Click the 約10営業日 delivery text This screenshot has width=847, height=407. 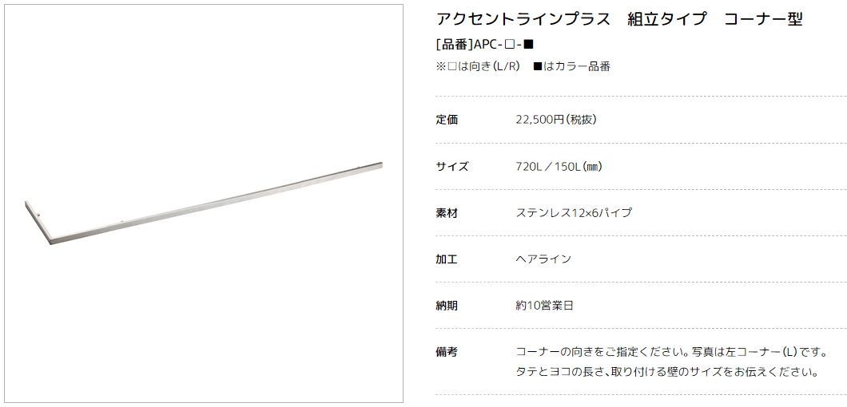[x=544, y=306]
